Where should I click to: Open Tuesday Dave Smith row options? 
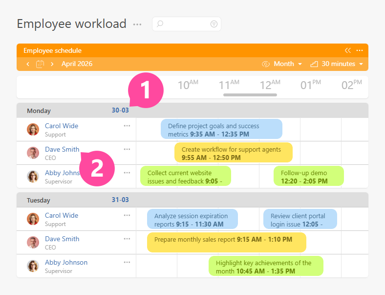click(x=127, y=239)
